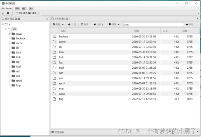This screenshot has height=137, width=201.
Task: Collapse the var tree node
Action: pos(6,29)
